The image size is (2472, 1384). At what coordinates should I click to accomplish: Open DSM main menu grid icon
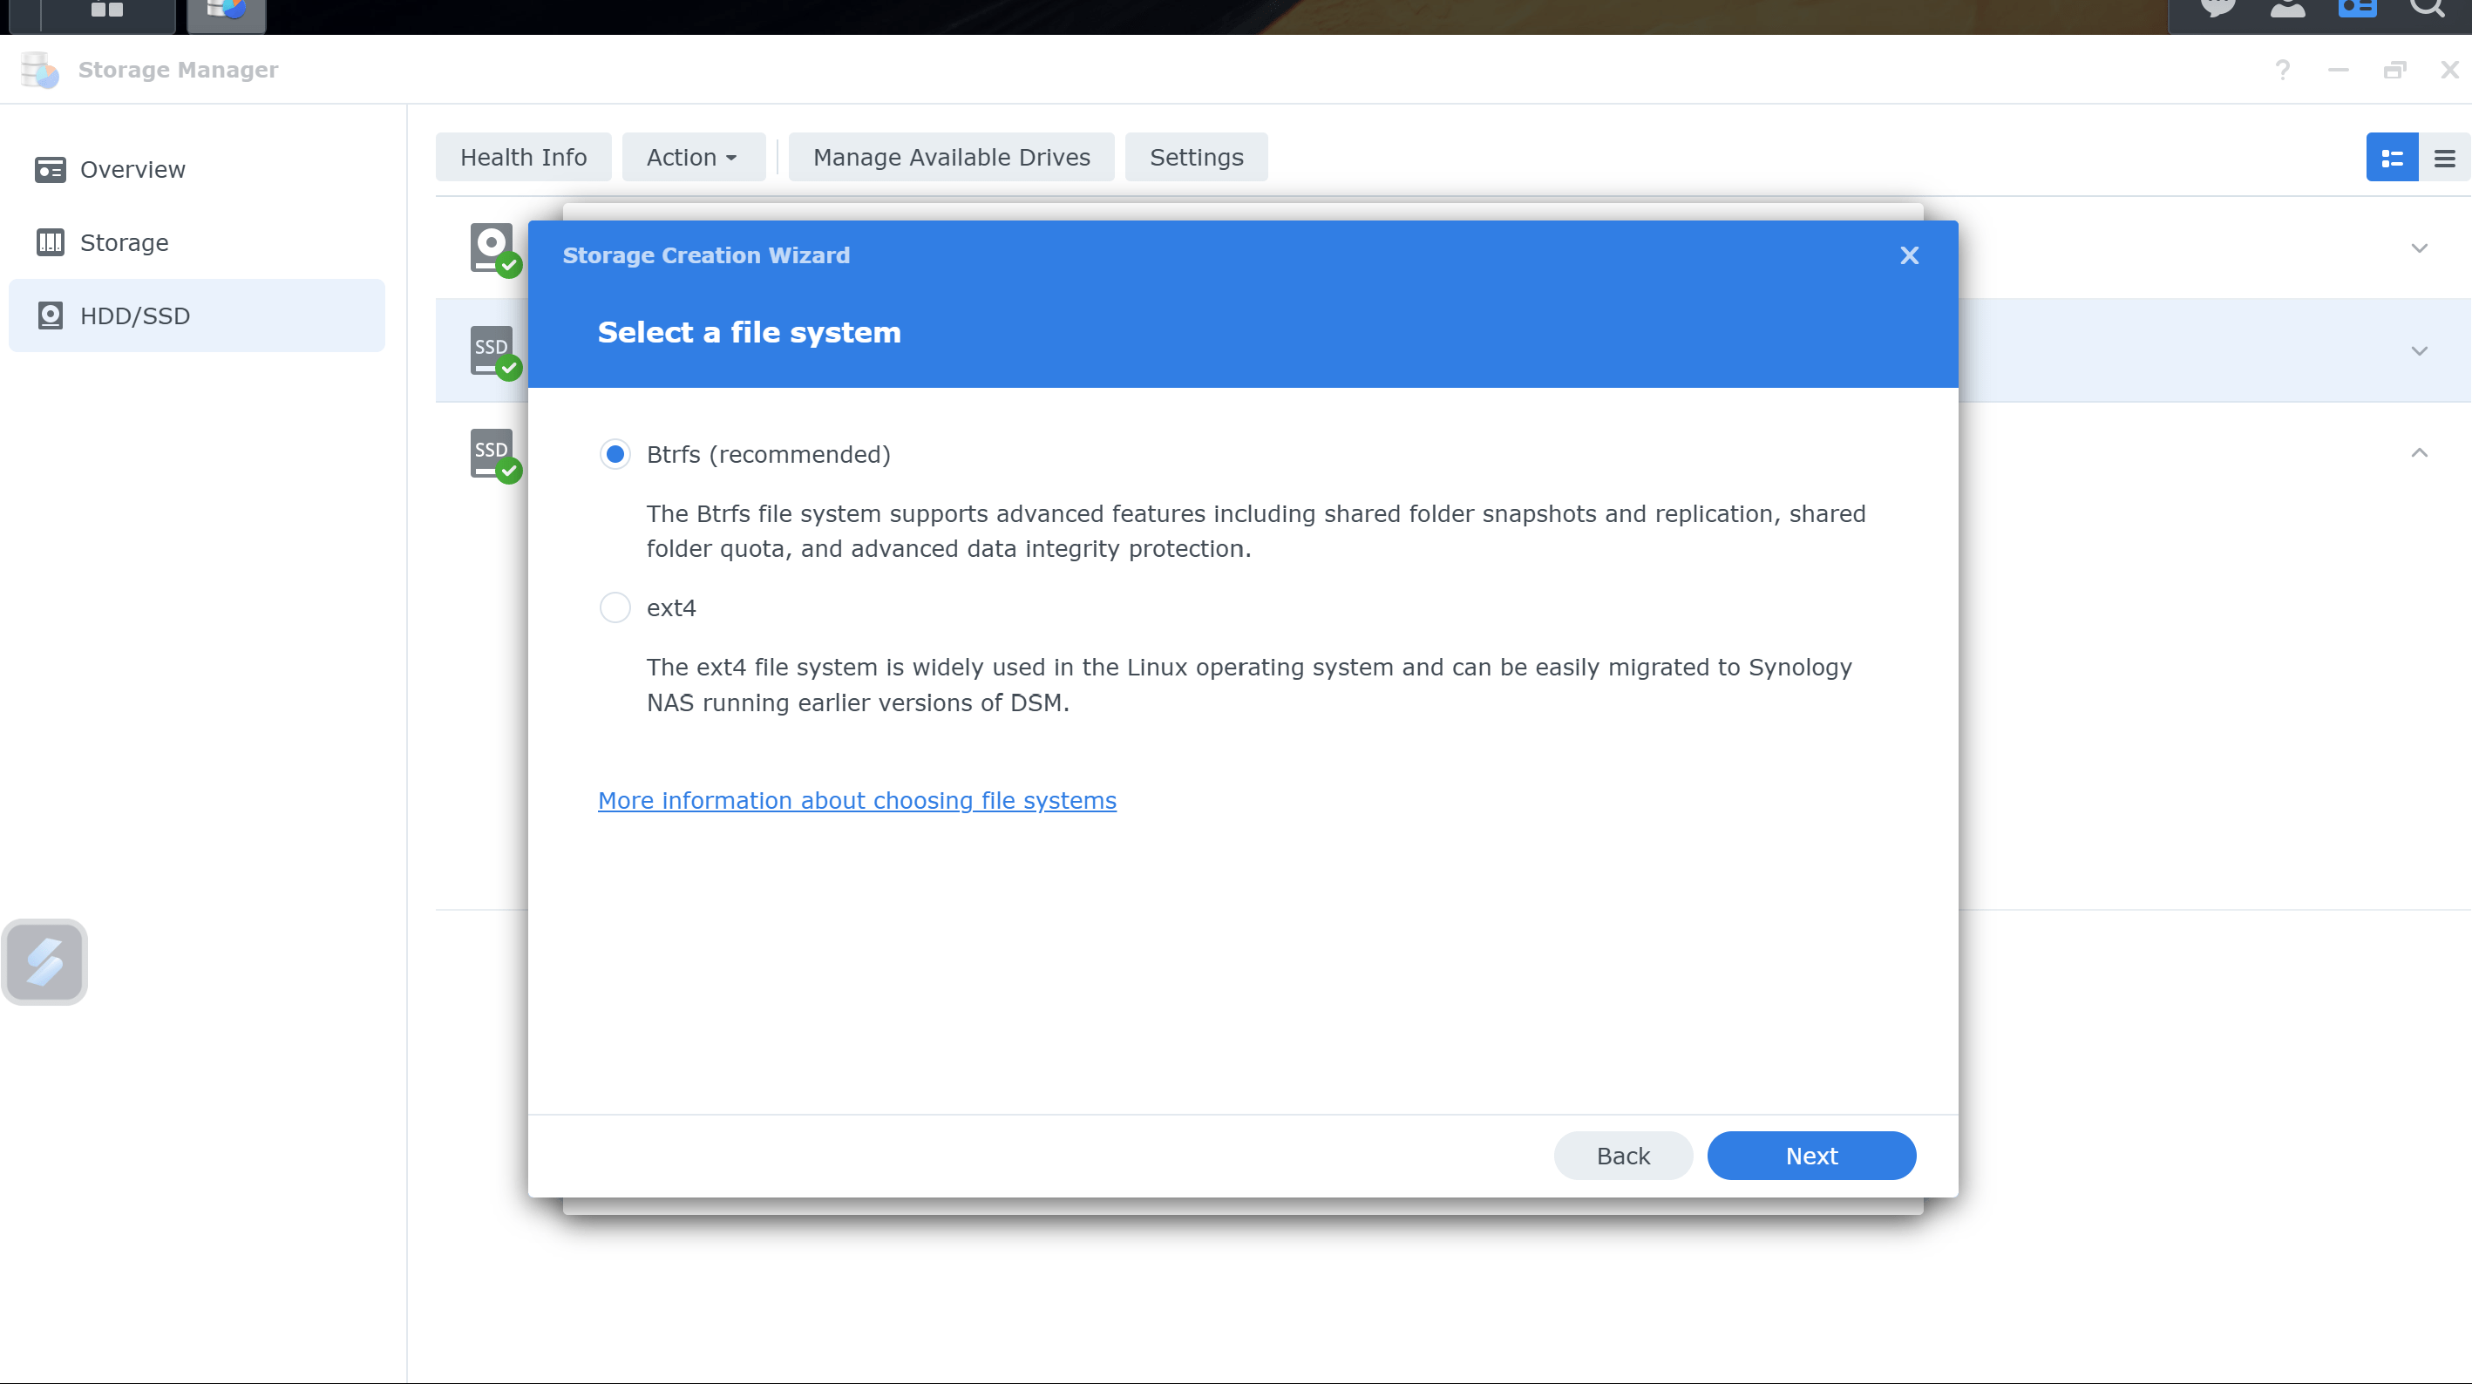click(106, 10)
